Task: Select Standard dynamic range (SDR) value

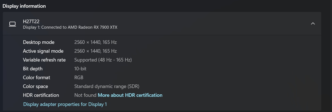Action: pos(107,86)
